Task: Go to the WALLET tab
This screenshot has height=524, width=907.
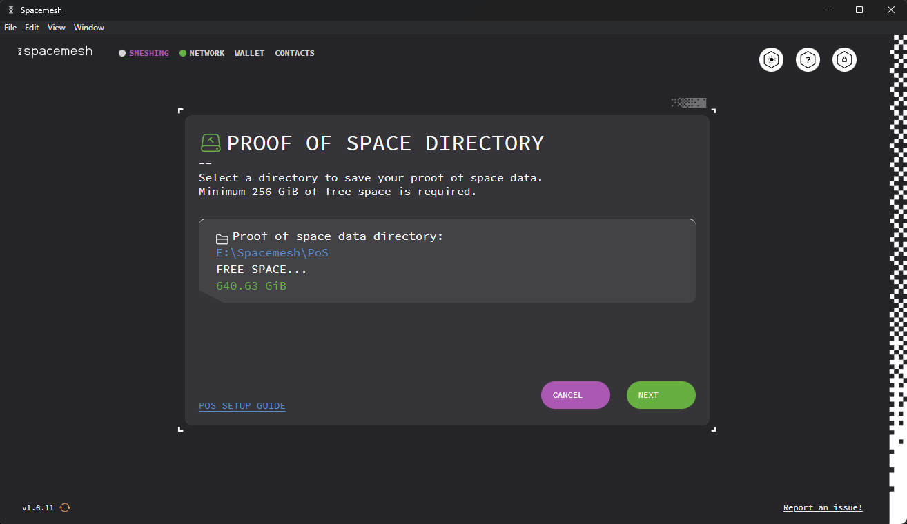Action: 249,53
